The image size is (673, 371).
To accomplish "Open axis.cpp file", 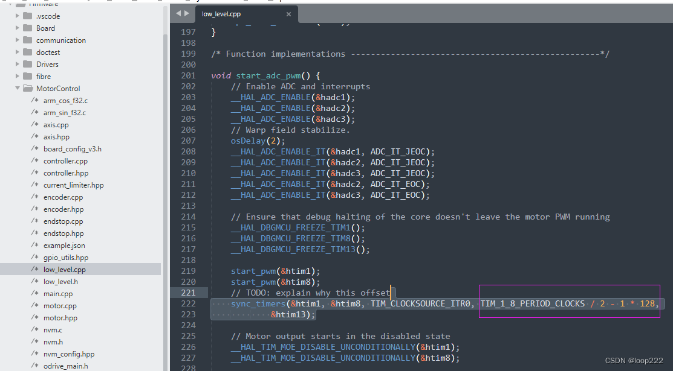I will coord(56,125).
